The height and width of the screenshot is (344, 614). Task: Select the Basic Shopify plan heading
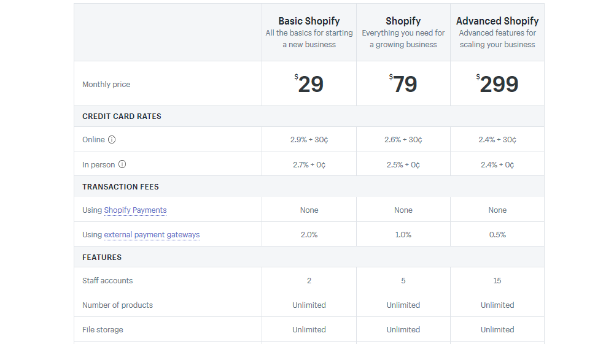point(309,21)
